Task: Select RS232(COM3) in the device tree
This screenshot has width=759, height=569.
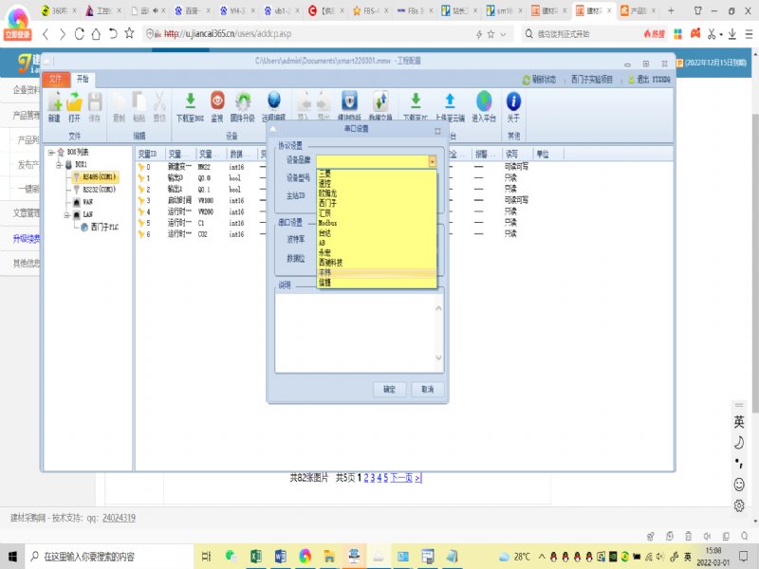Action: pyautogui.click(x=98, y=189)
